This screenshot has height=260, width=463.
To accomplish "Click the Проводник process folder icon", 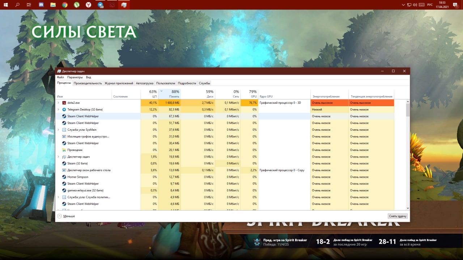I will click(x=64, y=150).
